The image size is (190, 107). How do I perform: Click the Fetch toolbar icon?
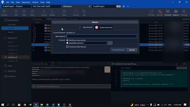(x=32, y=12)
